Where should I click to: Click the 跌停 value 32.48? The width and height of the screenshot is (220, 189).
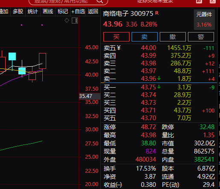(x=207, y=127)
